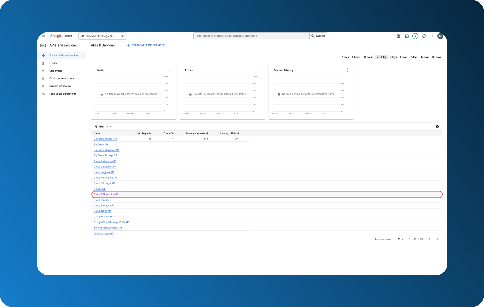The width and height of the screenshot is (484, 307).
Task: Open the project selector dropdown
Action: (x=102, y=36)
